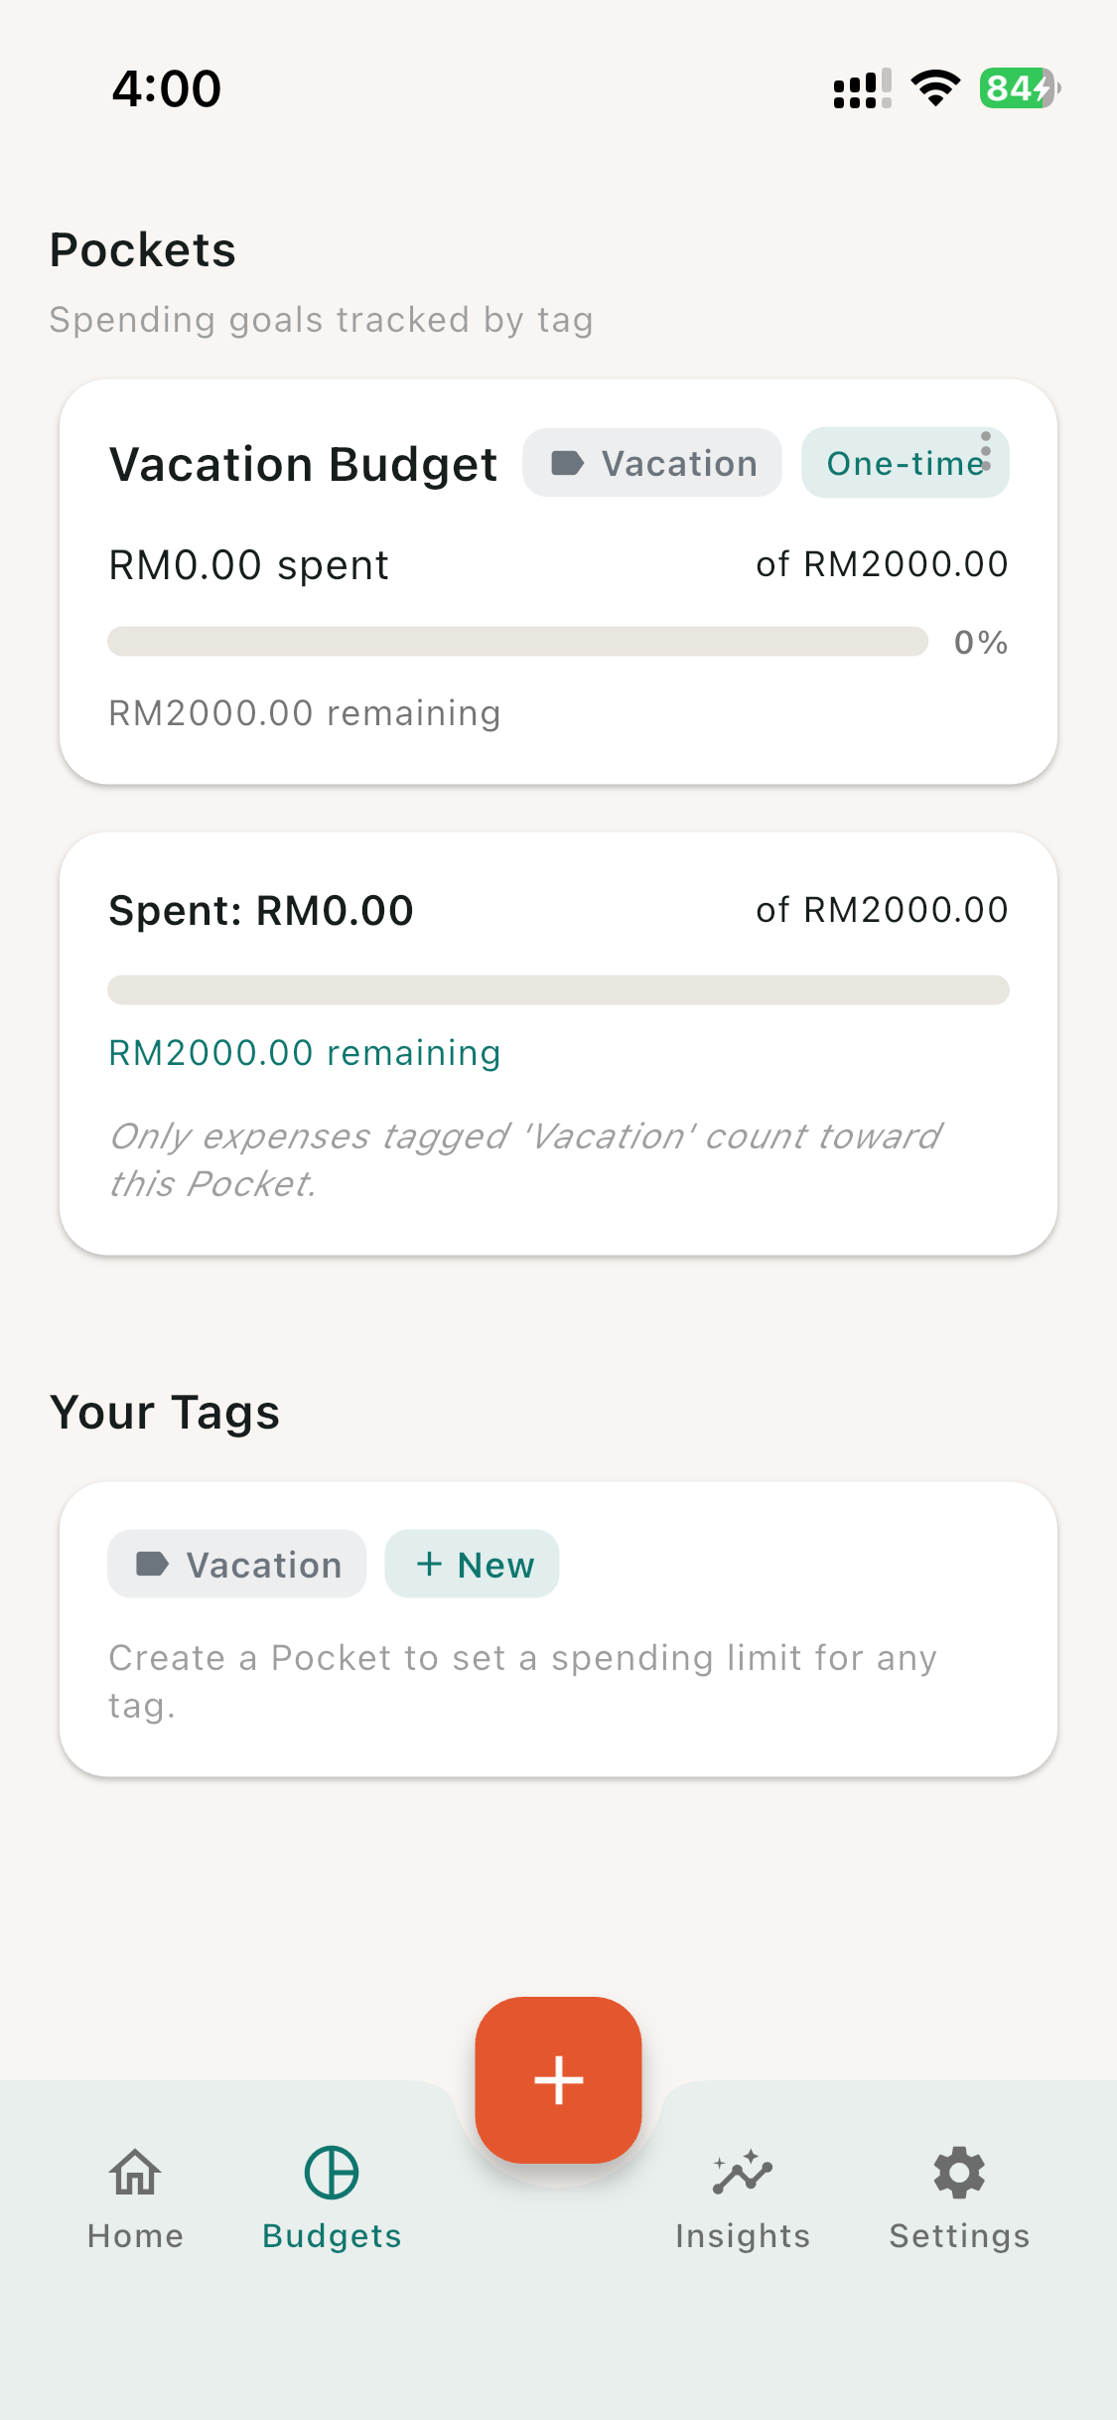Tap the Insights sparkline icon
The image size is (1117, 2420).
[743, 2172]
